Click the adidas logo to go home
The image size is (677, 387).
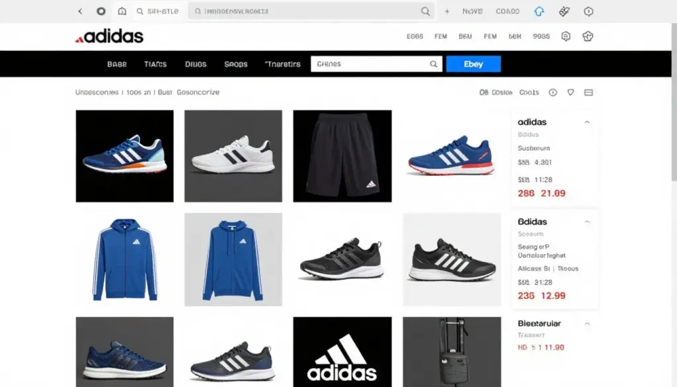point(109,36)
